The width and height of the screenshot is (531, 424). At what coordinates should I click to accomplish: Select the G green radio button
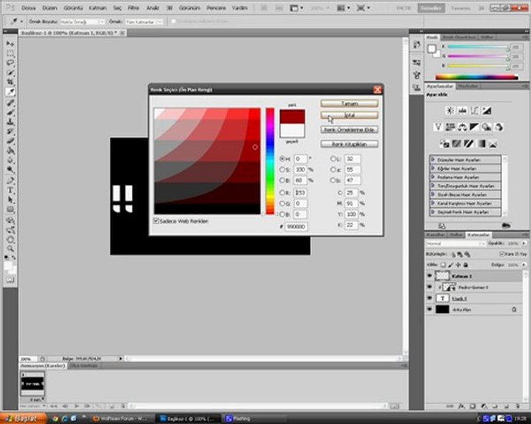[282, 204]
